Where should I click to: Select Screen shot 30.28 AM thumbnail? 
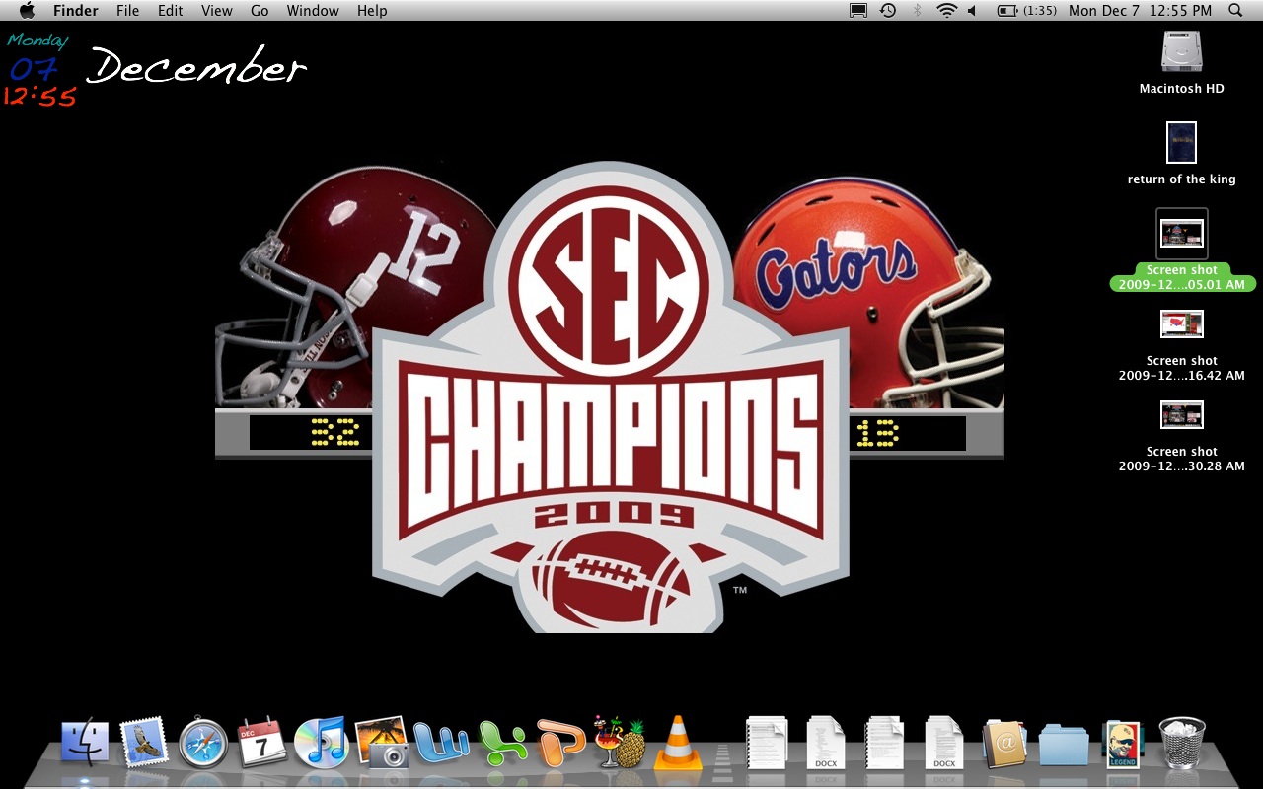[x=1181, y=415]
